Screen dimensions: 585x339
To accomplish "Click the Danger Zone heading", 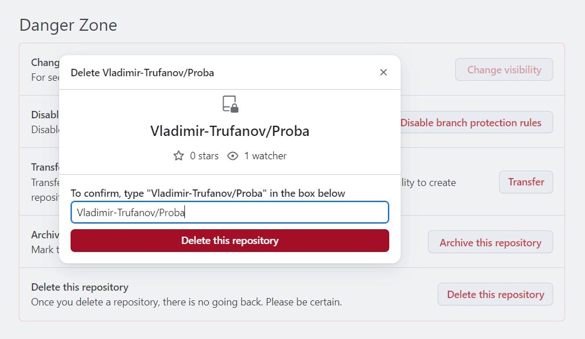I will click(68, 25).
